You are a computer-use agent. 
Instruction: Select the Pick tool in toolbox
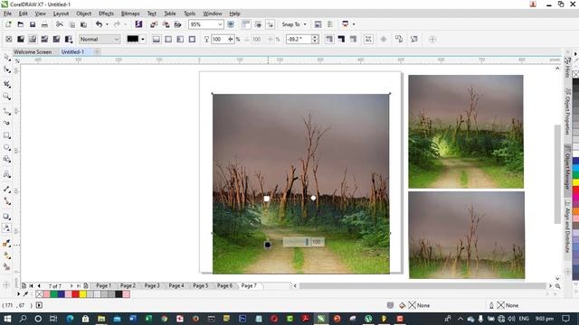(x=6, y=58)
